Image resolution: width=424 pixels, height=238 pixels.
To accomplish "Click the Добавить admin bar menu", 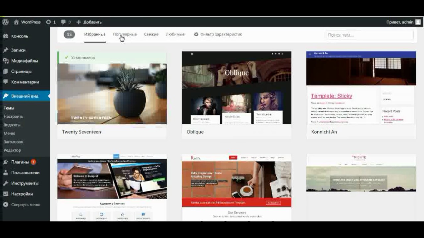I will click(x=89, y=22).
